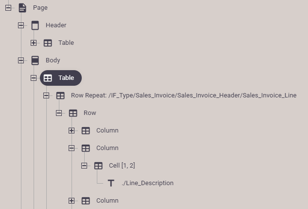Select the highlighted Table label in Body

coord(66,78)
